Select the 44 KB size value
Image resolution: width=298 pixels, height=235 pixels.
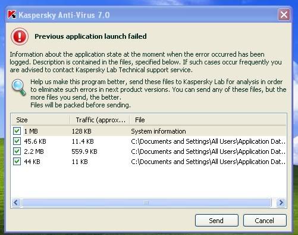tap(32, 162)
